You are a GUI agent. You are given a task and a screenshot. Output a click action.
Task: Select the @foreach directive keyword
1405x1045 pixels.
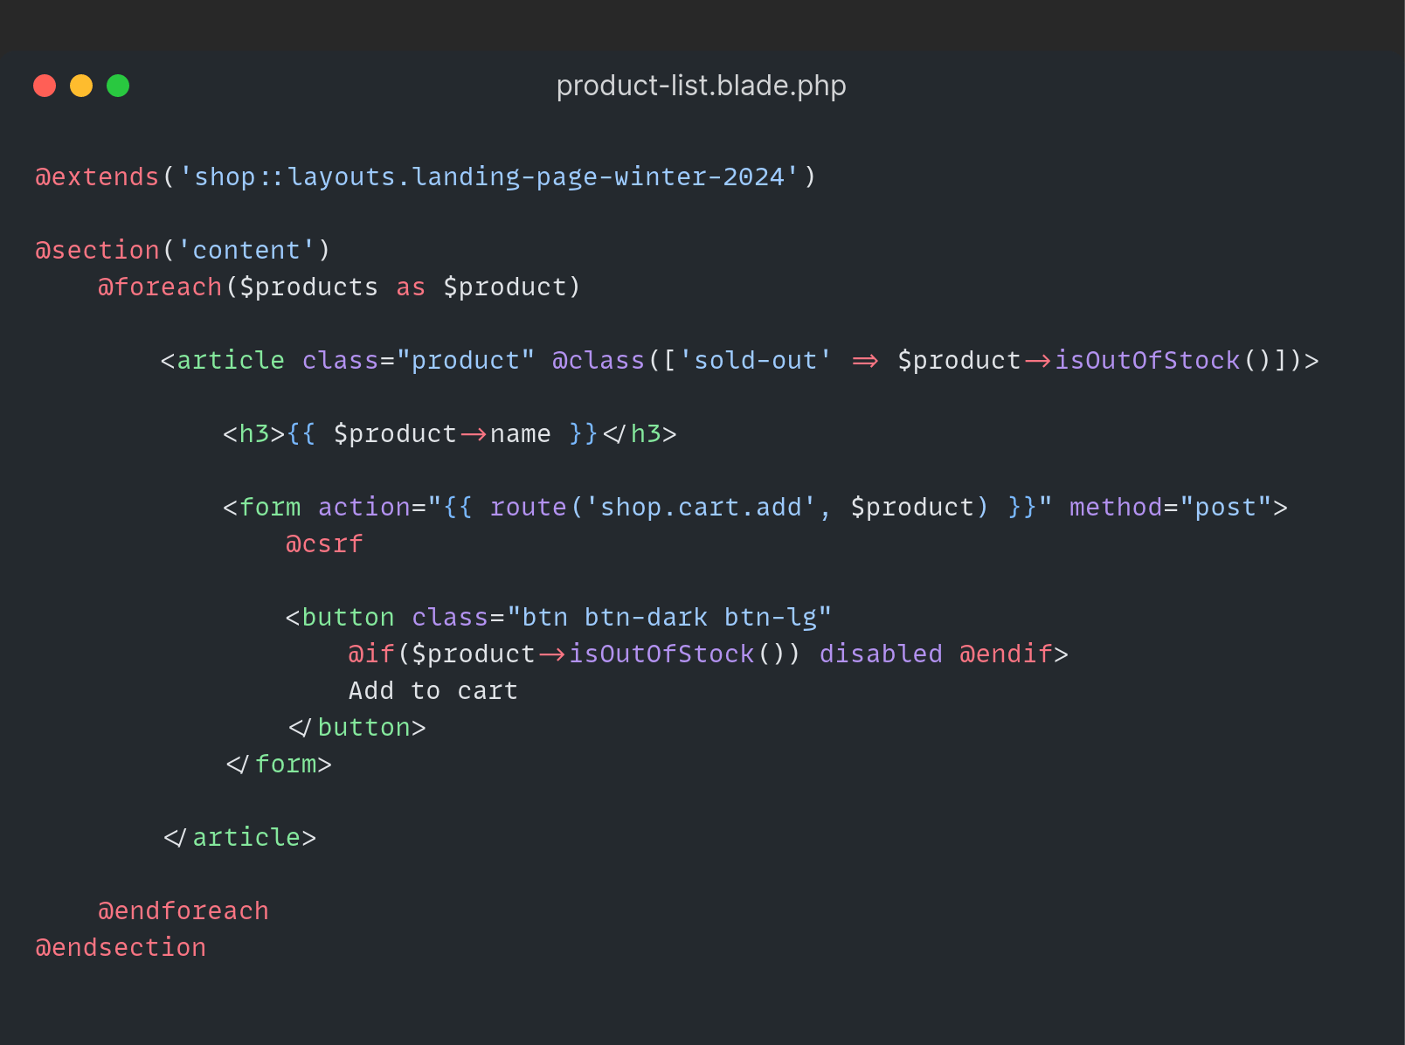point(160,287)
